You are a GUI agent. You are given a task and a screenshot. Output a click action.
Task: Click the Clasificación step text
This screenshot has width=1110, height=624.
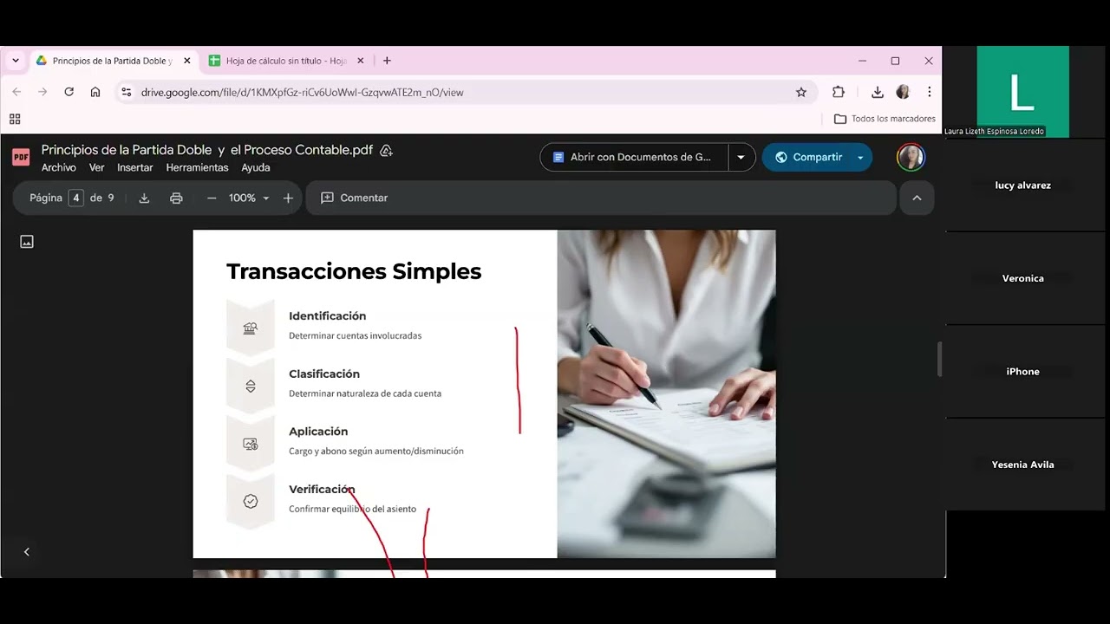324,374
